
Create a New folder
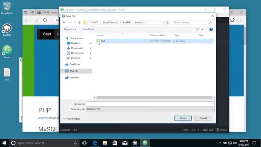[88, 29]
